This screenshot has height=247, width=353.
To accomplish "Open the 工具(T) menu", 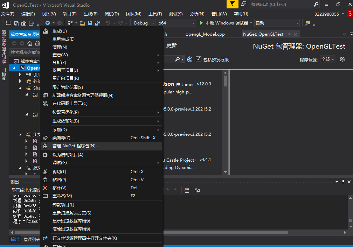I will pyautogui.click(x=155, y=14).
